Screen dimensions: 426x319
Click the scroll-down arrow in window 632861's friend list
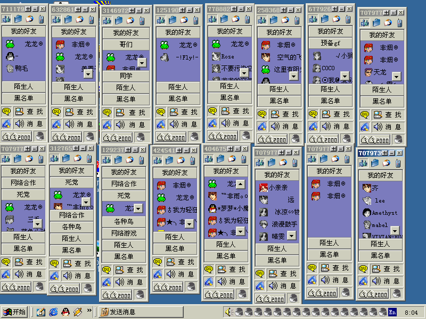click(88, 73)
